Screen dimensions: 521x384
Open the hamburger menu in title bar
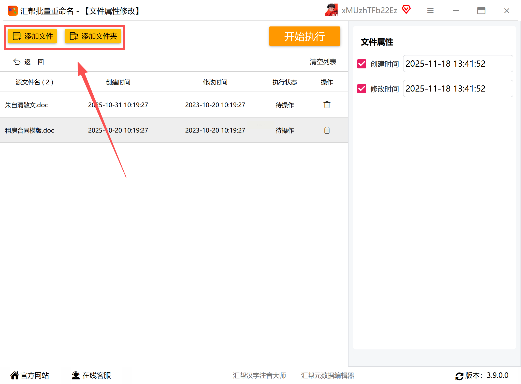click(430, 11)
